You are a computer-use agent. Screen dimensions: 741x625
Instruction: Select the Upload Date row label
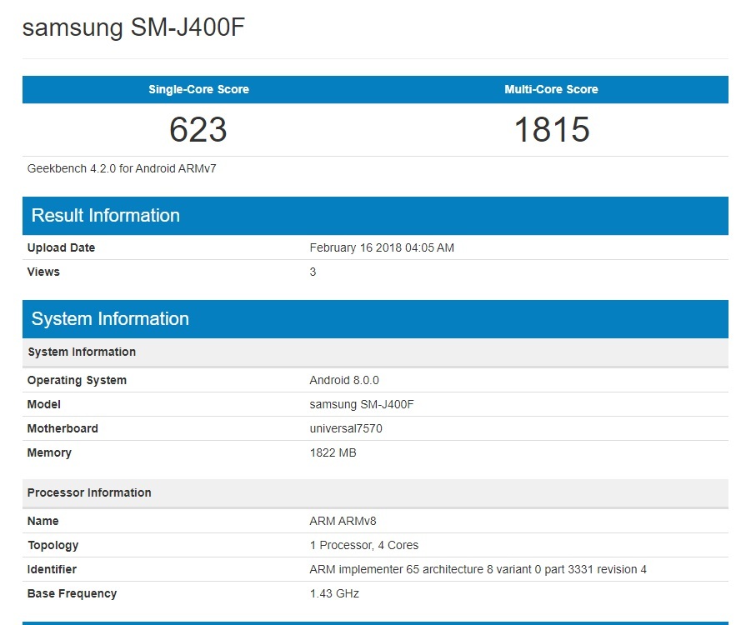tap(61, 247)
